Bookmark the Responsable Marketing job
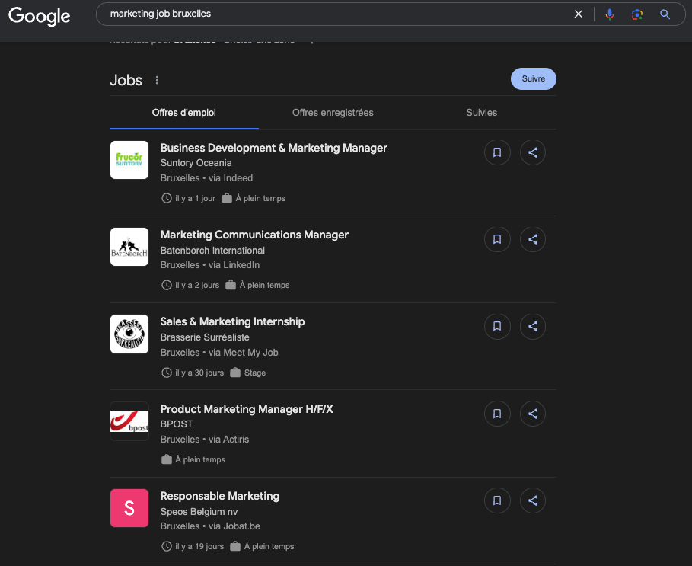692x566 pixels. [497, 500]
